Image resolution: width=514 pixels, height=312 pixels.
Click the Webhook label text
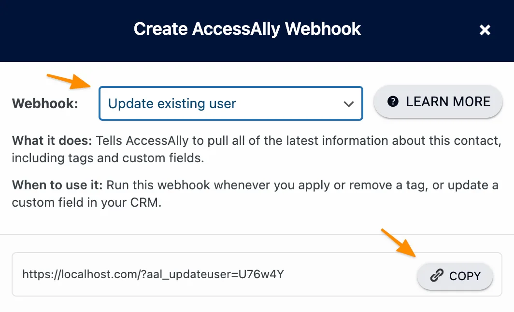pyautogui.click(x=45, y=103)
